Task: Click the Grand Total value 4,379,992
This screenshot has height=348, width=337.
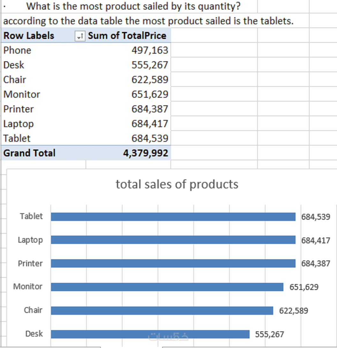Action: 146,153
